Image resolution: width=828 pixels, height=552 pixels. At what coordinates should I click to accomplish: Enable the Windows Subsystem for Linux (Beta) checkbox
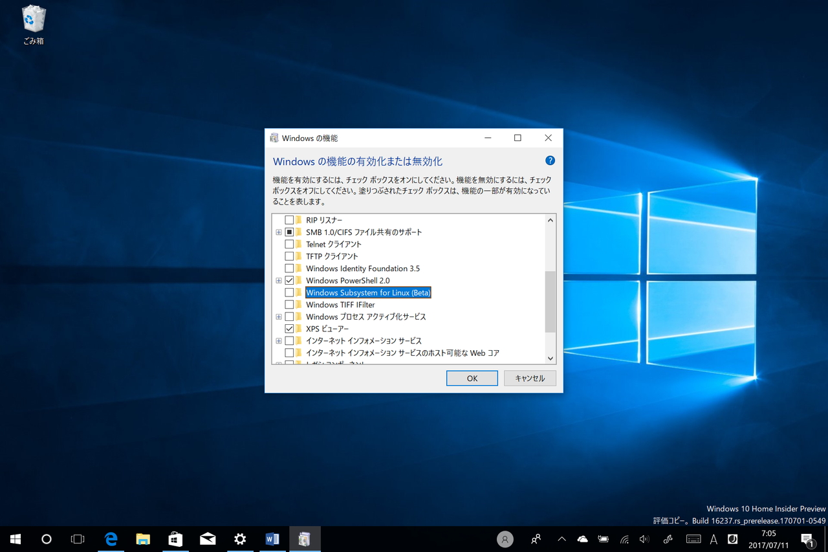tap(290, 292)
